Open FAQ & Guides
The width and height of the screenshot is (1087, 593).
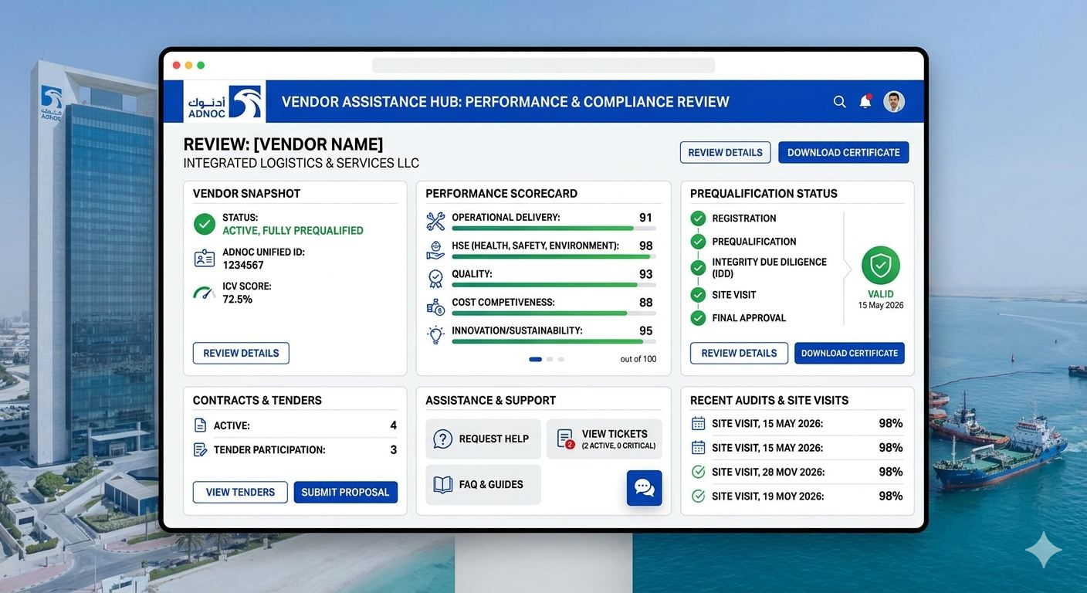483,484
